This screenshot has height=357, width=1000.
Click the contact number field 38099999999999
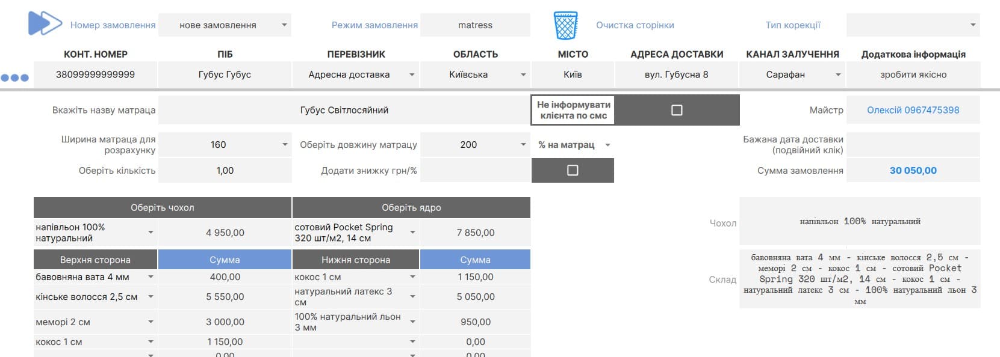coord(95,75)
